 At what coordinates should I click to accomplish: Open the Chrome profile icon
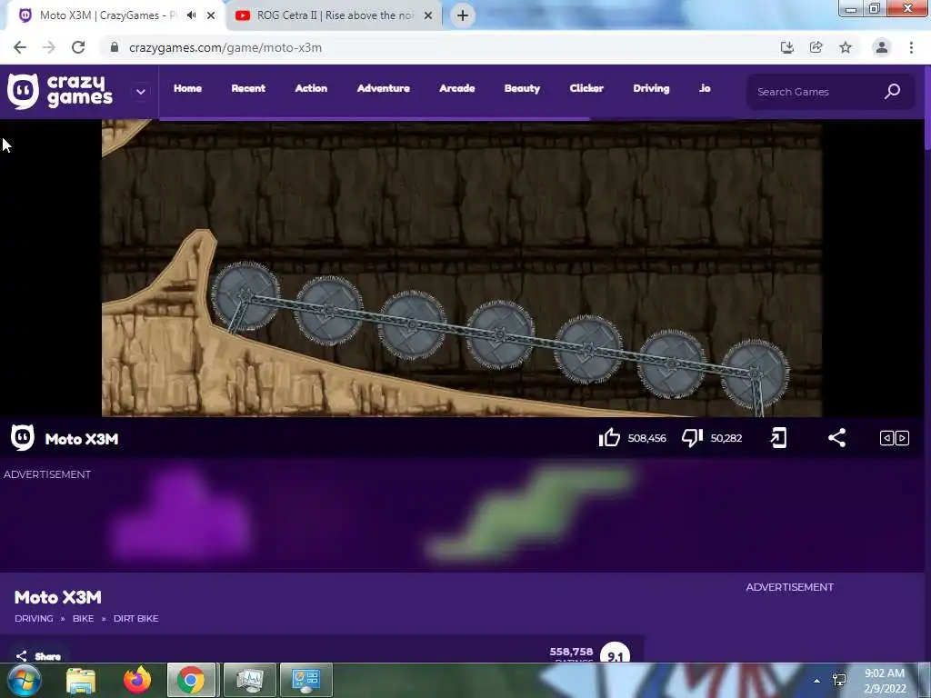point(882,47)
